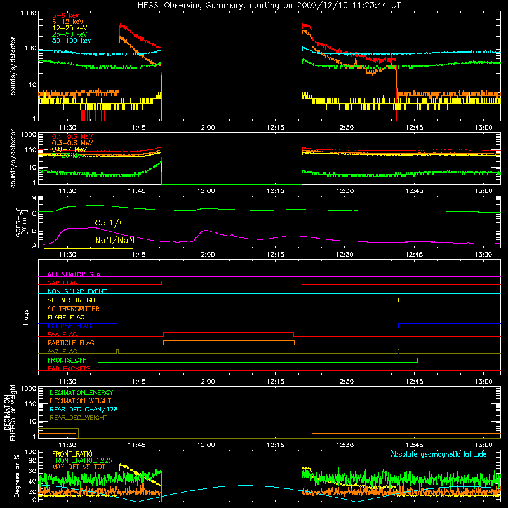Click the NaN/NaN annotation in GOES panel
508x508 pixels.
click(x=115, y=241)
